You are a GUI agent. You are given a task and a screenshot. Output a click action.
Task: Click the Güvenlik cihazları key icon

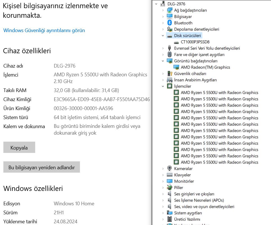click(x=170, y=73)
